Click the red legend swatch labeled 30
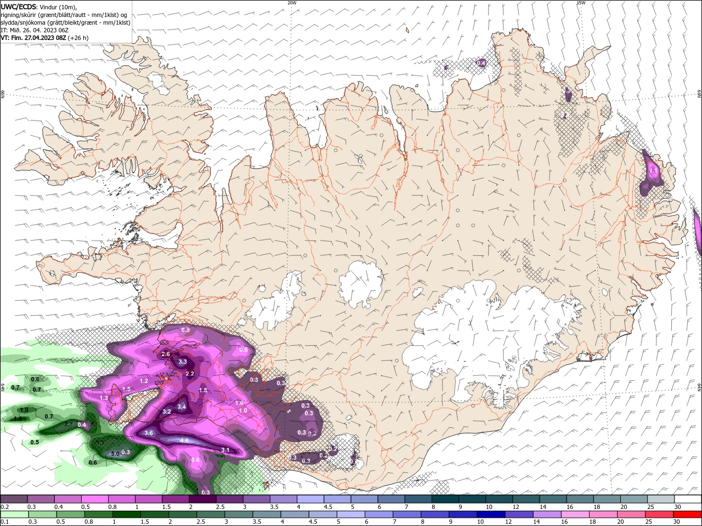Screen dimensions: 702x526 pyautogui.click(x=687, y=514)
